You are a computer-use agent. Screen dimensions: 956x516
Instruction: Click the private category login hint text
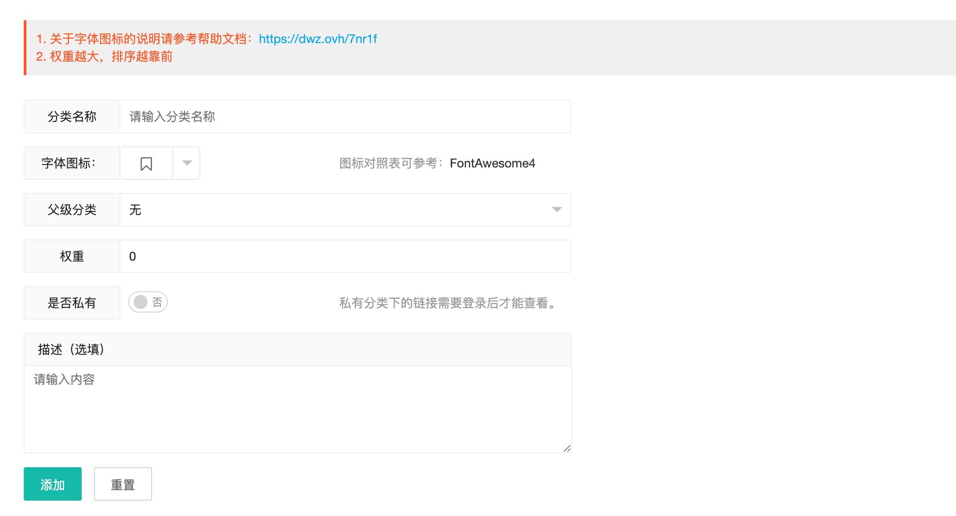click(447, 303)
